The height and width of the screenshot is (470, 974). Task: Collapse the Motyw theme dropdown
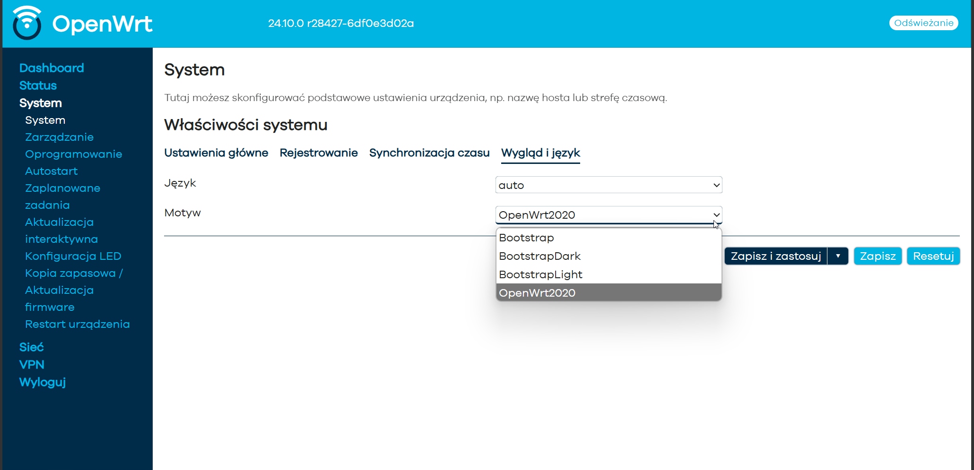pyautogui.click(x=608, y=215)
